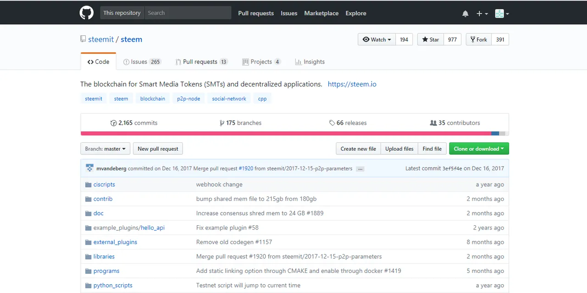Click the contrib folder icon
This screenshot has width=587, height=293.
pyautogui.click(x=89, y=199)
